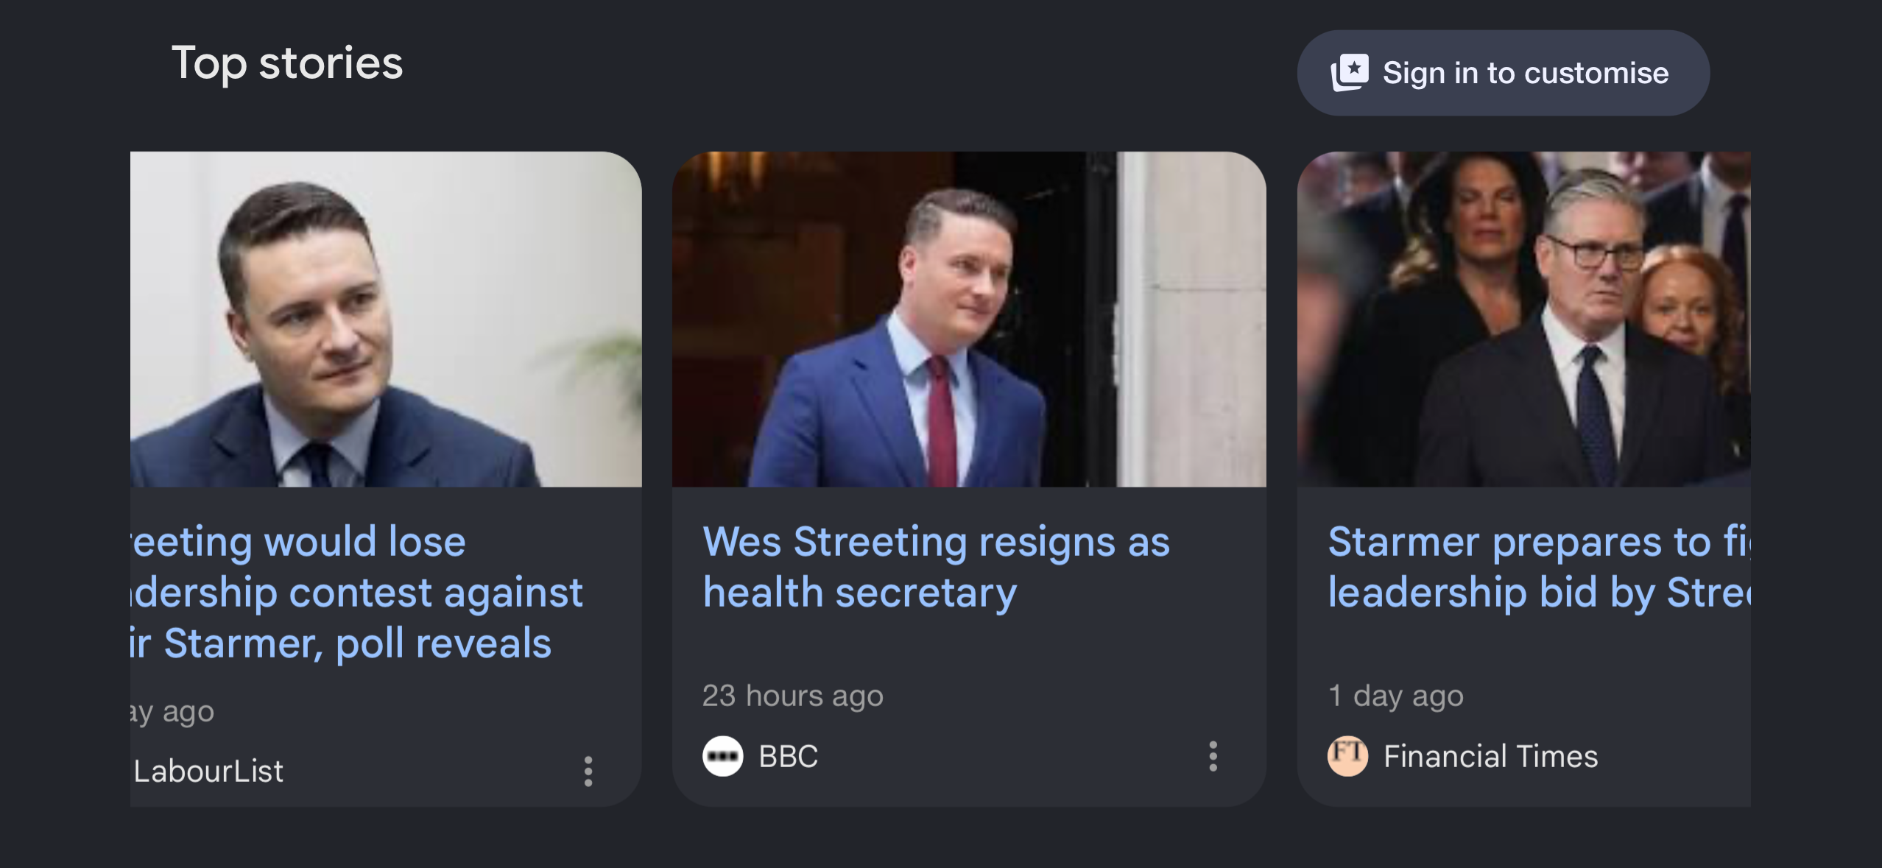Screen dimensions: 1882x868
Task: Open the leadership contest poll reveals headline
Action: [356, 592]
